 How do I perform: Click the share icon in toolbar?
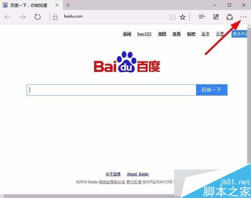click(x=229, y=17)
